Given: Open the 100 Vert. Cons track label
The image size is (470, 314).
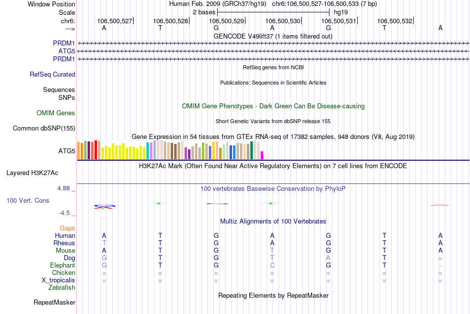Looking at the screenshot, I should [28, 200].
